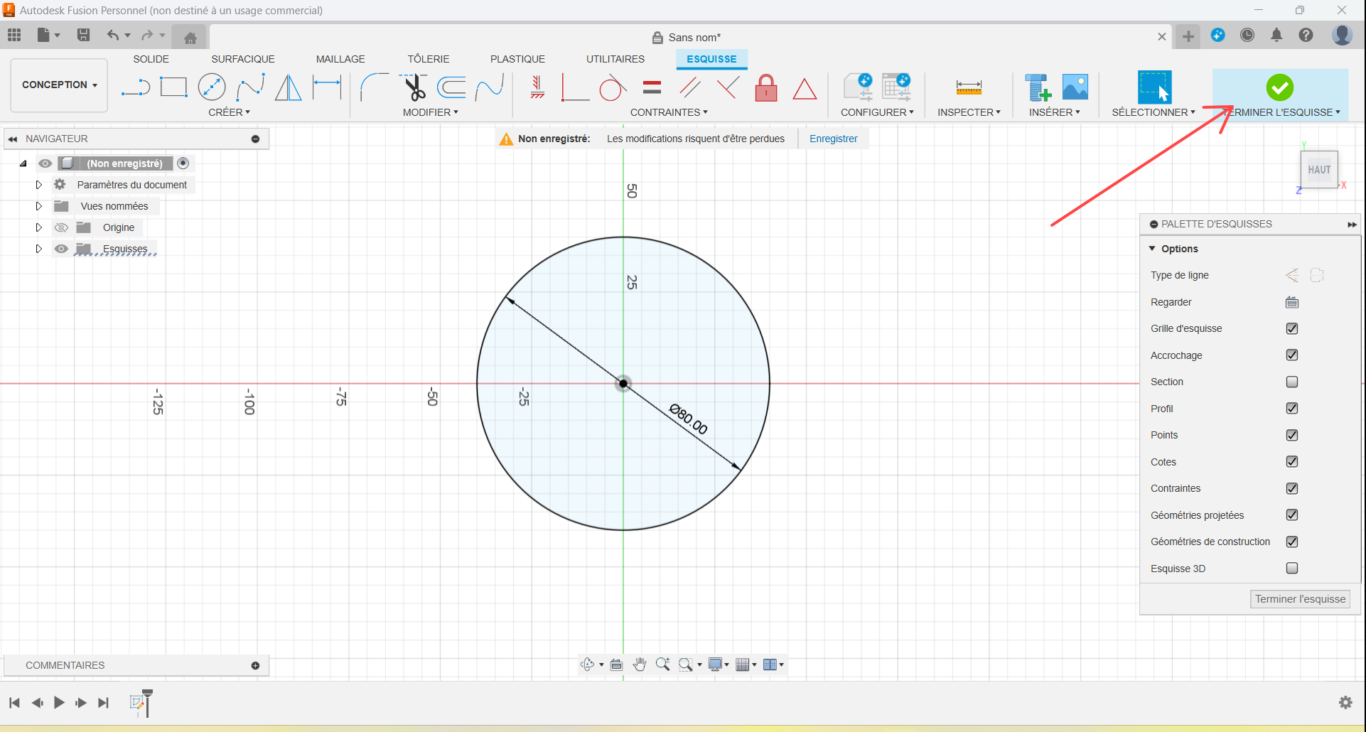Switch to the UTILITAIRES tab

[615, 59]
